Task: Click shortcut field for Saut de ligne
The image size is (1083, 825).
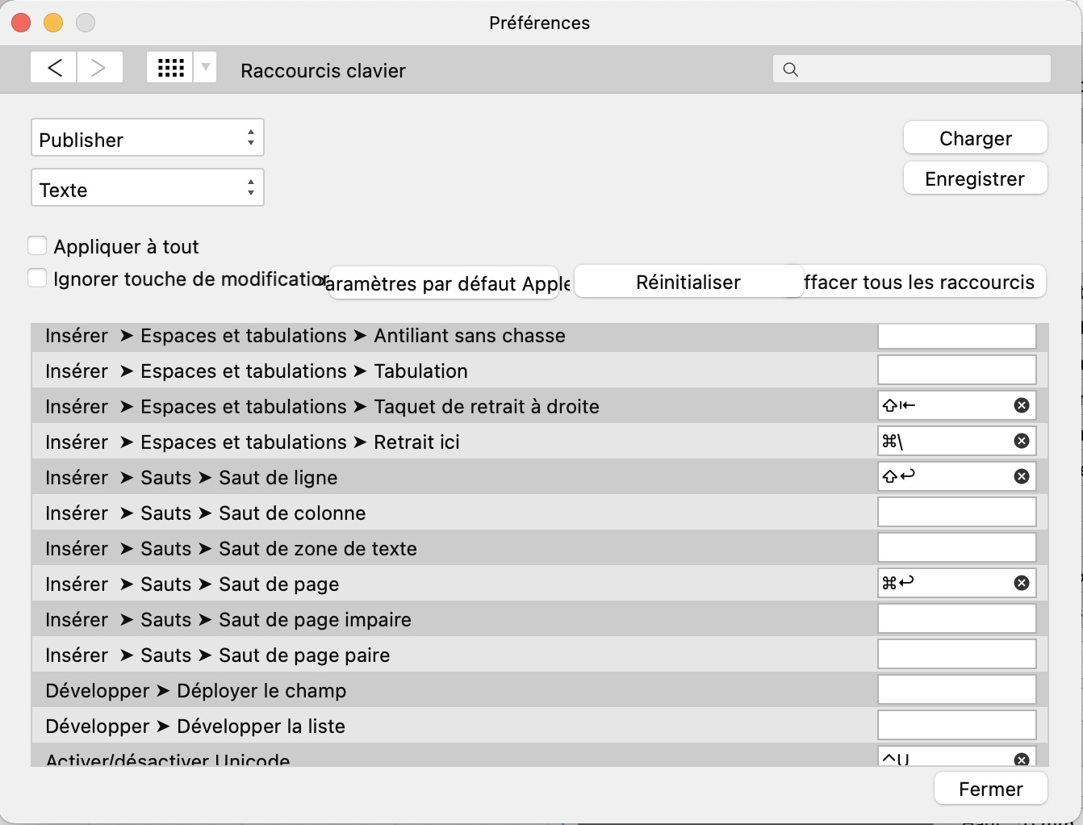Action: (x=957, y=476)
